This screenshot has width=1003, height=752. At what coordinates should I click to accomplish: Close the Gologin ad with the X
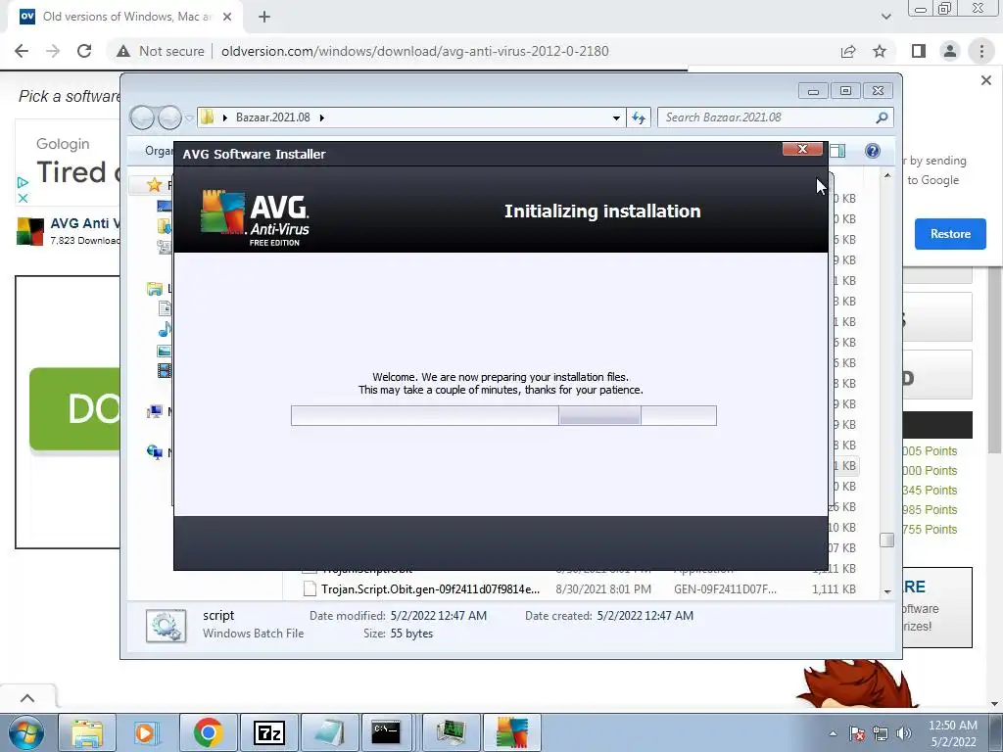point(23,198)
